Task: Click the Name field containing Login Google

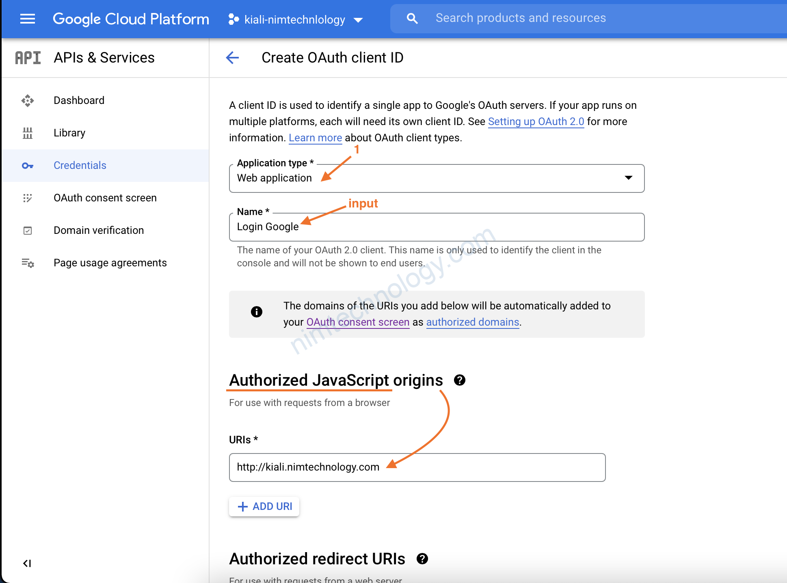Action: 437,227
